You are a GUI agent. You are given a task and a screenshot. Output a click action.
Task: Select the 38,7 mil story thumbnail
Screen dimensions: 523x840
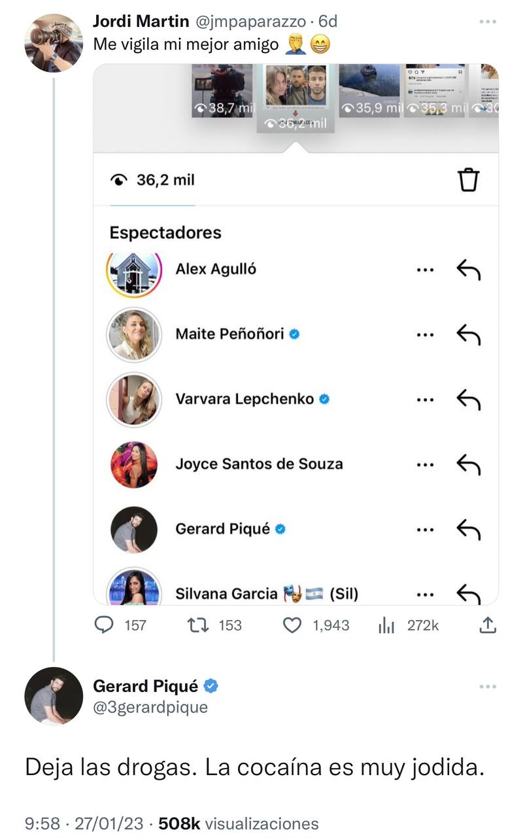click(222, 90)
